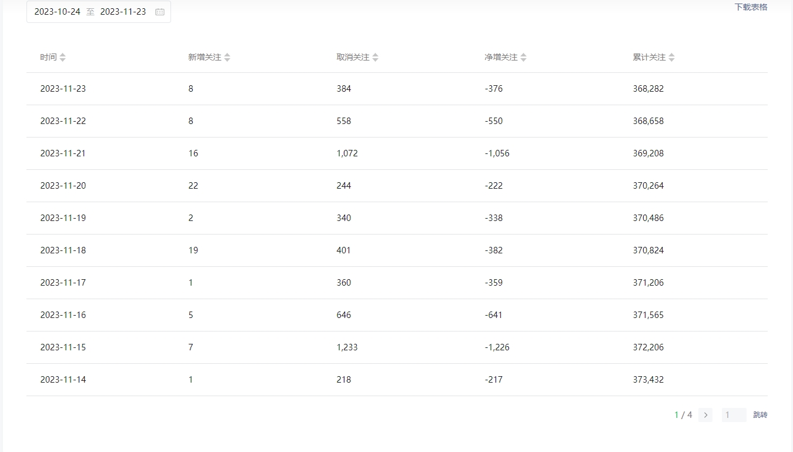793x452 pixels.
Task: Select the cumulative value 371,206
Action: [648, 283]
